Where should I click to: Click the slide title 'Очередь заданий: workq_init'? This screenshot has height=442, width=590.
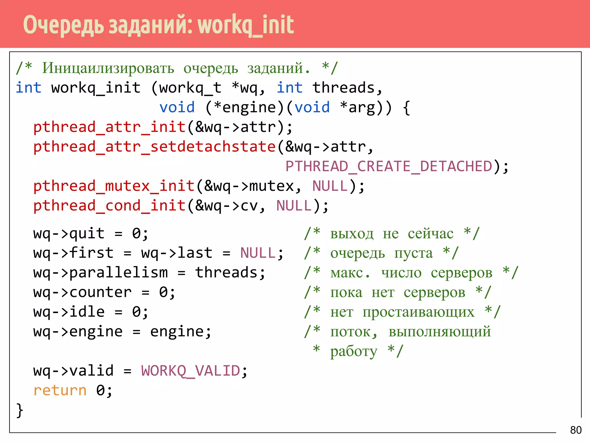pos(158,25)
